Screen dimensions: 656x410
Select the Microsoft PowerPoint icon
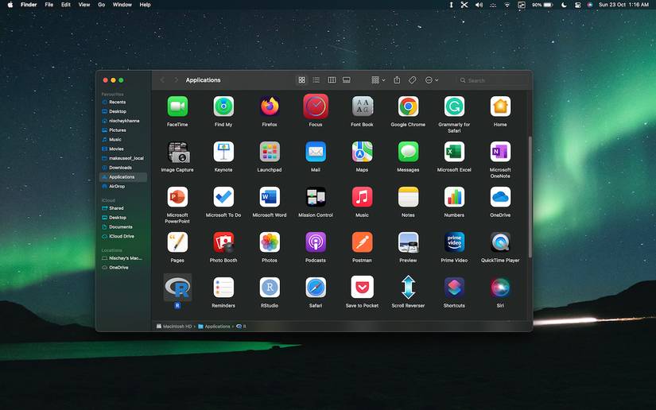pyautogui.click(x=177, y=197)
